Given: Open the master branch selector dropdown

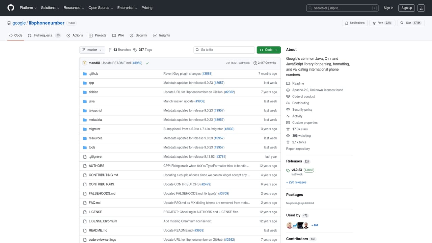Looking at the screenshot, I should 92,50.
